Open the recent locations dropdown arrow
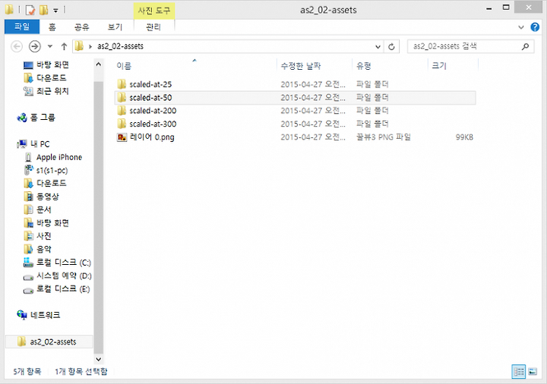 [50, 46]
